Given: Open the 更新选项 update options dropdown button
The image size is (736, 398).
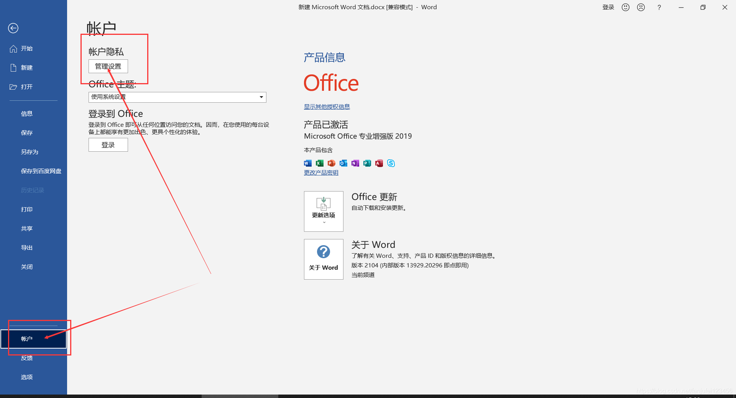Looking at the screenshot, I should pyautogui.click(x=324, y=211).
